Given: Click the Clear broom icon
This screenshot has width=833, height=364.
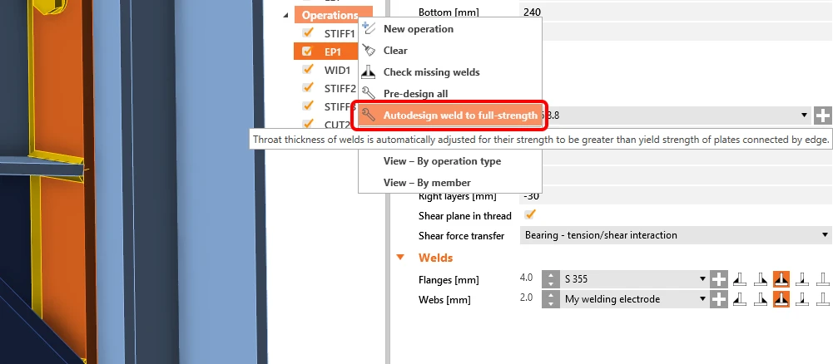Looking at the screenshot, I should [369, 51].
